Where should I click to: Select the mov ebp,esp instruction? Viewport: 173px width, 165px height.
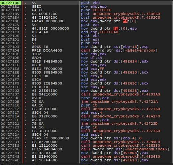[94, 6]
